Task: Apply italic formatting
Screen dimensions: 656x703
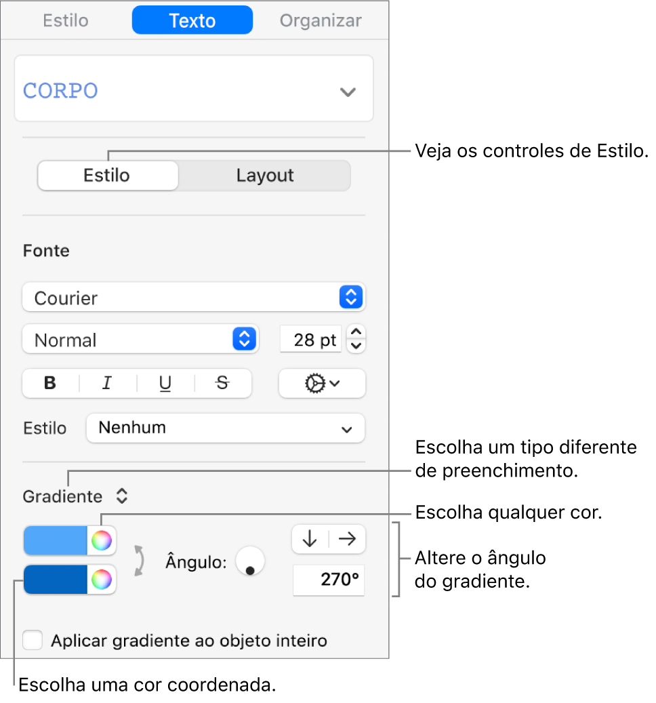Action: click(x=107, y=384)
